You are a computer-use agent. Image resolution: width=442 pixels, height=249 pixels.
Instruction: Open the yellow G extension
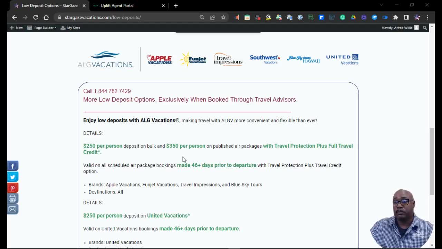click(268, 17)
